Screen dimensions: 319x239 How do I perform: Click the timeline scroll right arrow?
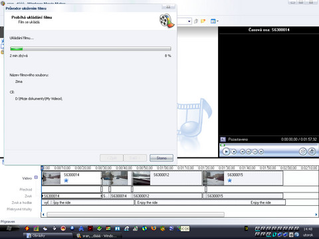click(316, 214)
